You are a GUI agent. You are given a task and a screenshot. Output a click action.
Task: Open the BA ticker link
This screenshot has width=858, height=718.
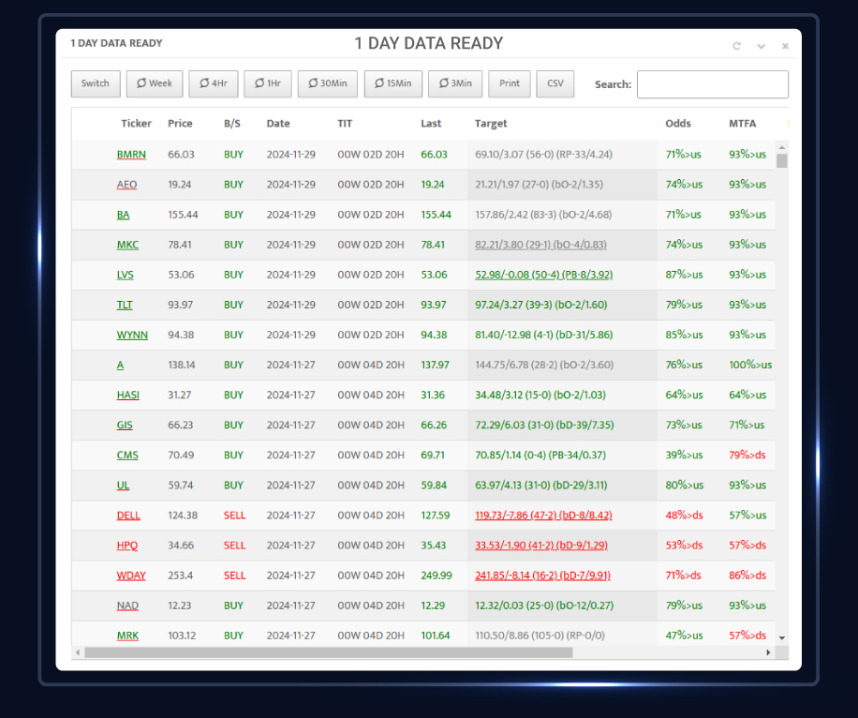(123, 215)
